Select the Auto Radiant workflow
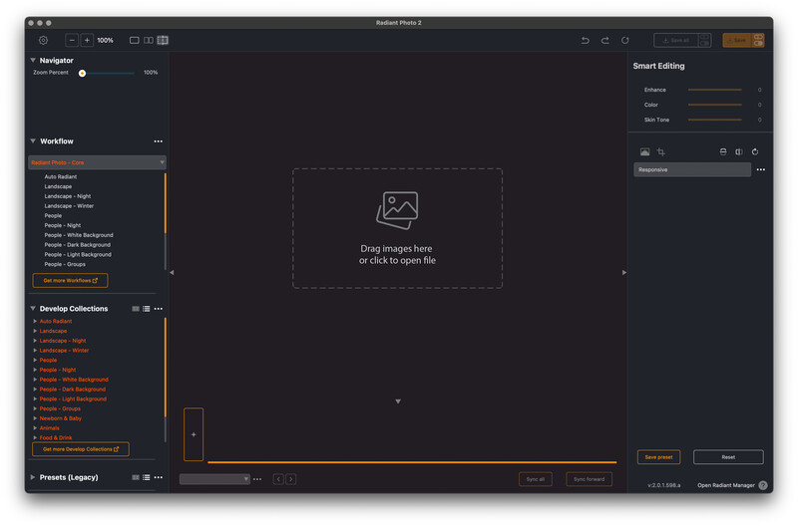This screenshot has height=526, width=798. tap(61, 177)
